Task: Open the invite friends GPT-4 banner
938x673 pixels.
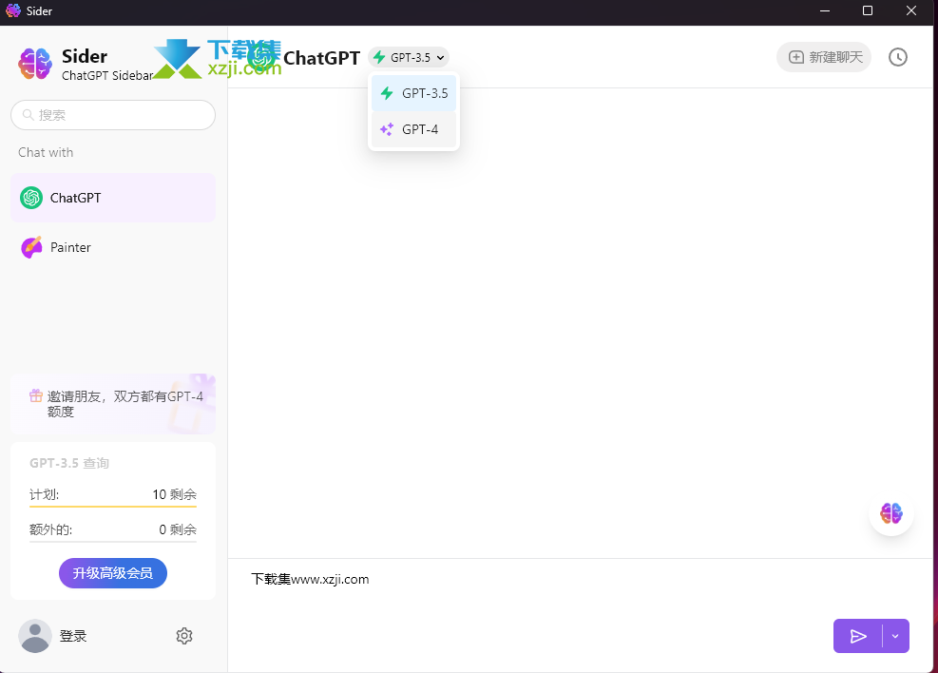Action: tap(113, 404)
